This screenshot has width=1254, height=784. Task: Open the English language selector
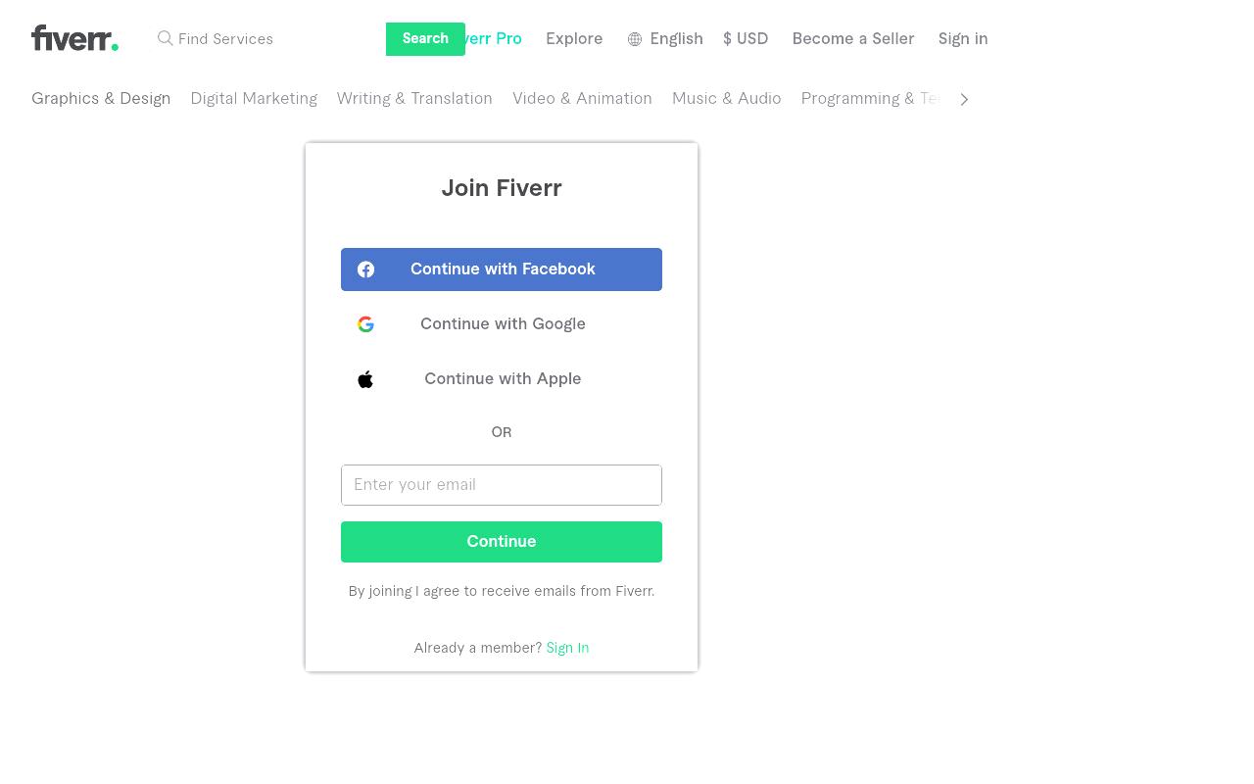tap(665, 39)
